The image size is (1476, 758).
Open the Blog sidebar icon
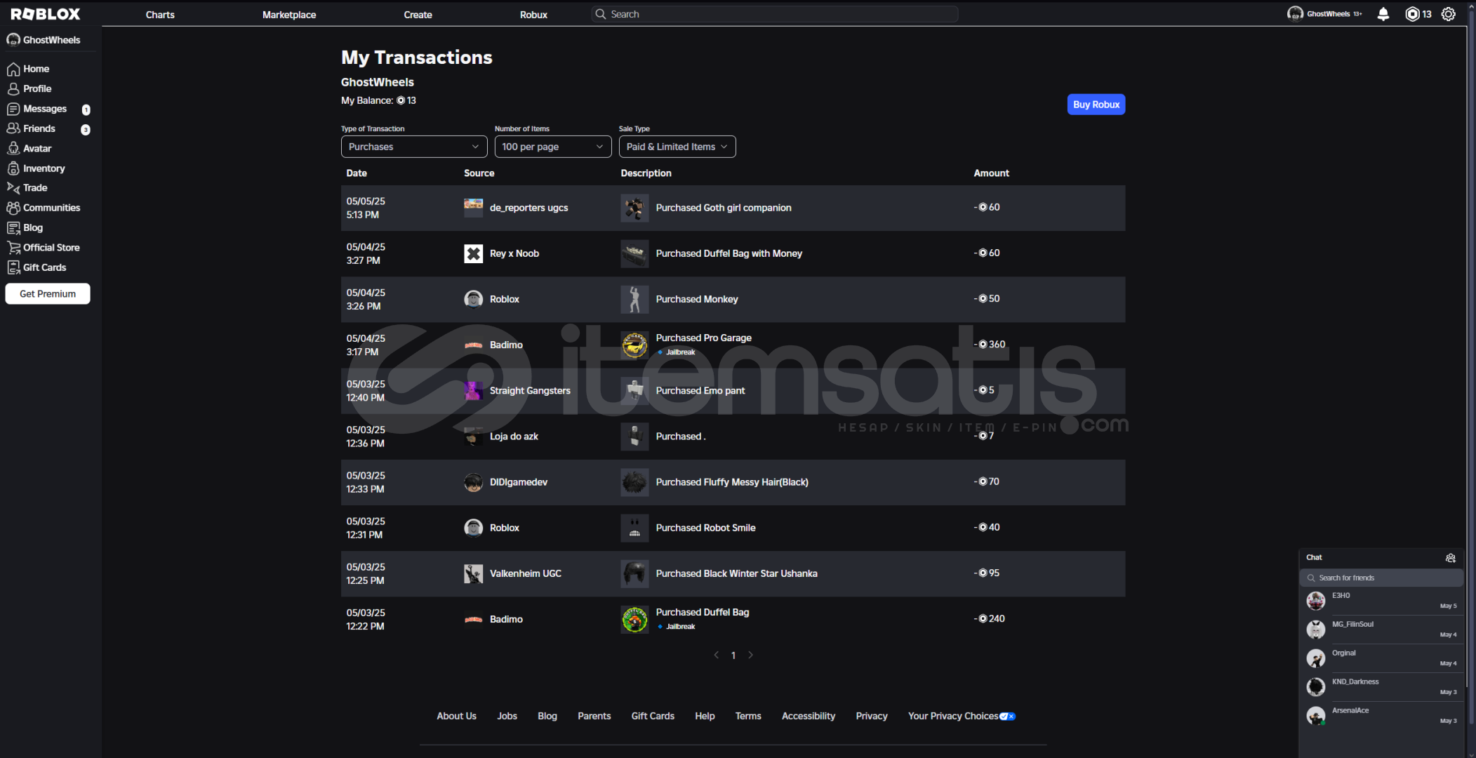point(13,227)
